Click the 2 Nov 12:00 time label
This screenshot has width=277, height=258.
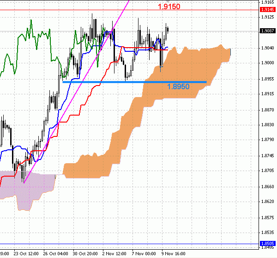coord(114,254)
